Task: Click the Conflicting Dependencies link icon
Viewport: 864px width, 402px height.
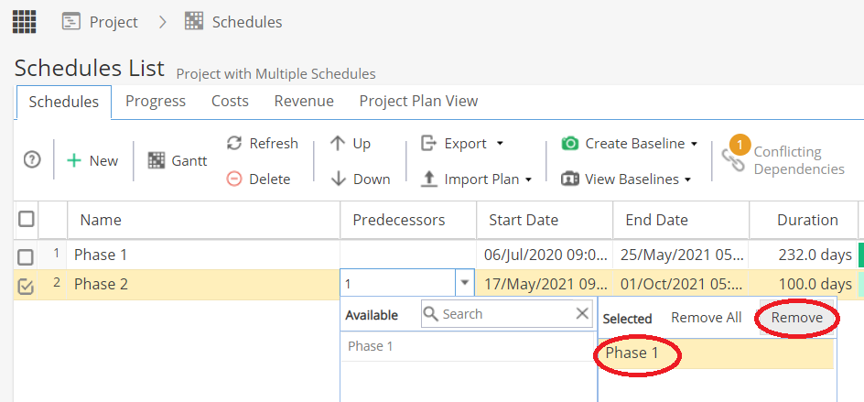Action: 733,160
